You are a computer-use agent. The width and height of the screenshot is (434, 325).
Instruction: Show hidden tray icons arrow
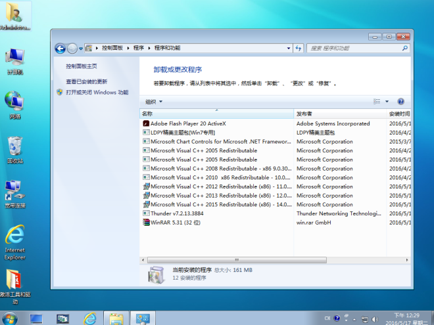click(354, 319)
